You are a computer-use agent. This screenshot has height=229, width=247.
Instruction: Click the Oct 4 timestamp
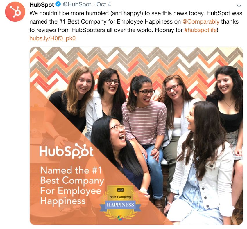103,4
